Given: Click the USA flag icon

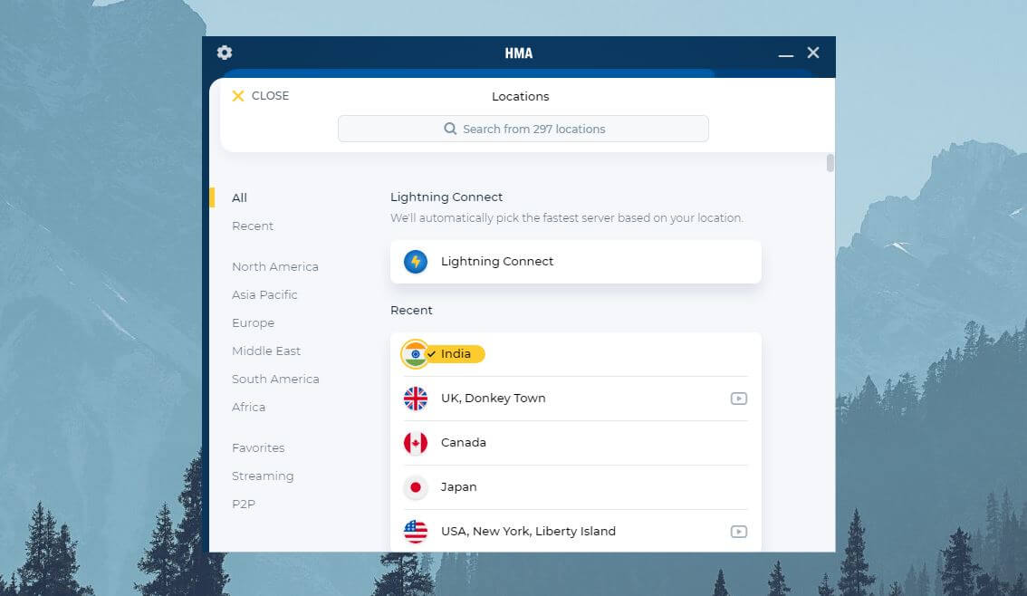Looking at the screenshot, I should click(x=416, y=531).
